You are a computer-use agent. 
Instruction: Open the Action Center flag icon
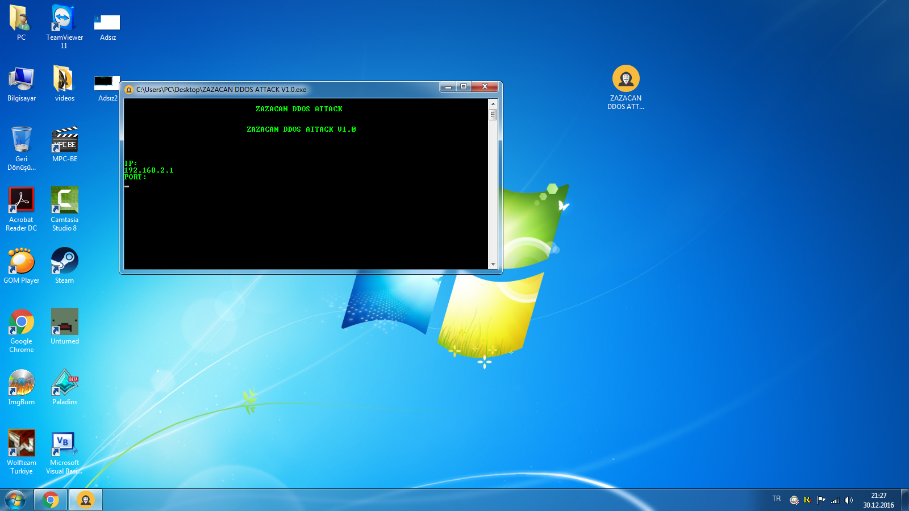[821, 500]
